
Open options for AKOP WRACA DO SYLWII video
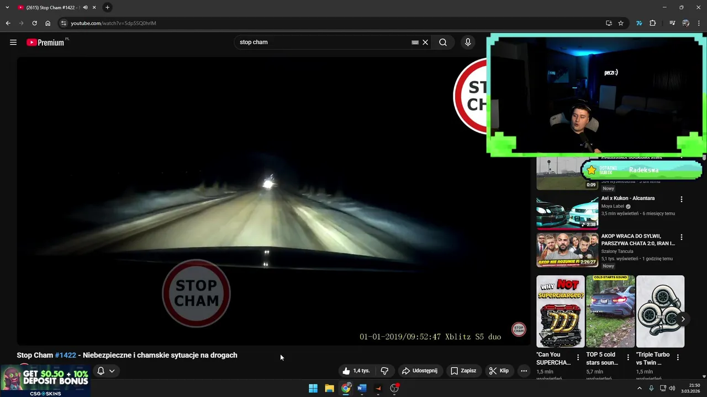coord(682,237)
